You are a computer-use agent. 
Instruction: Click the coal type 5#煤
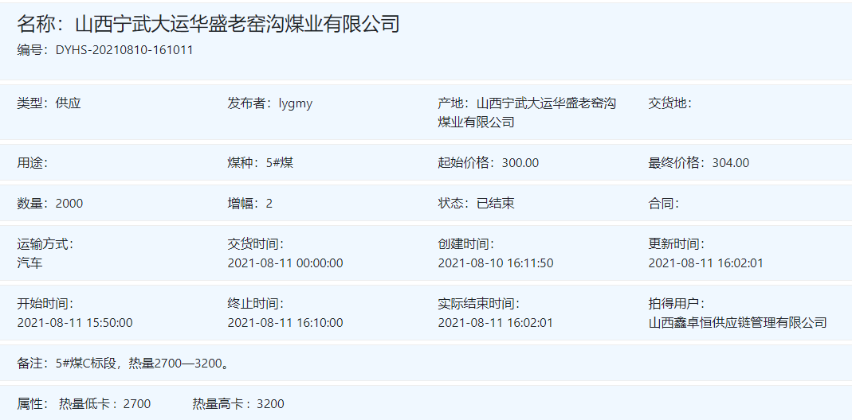[x=281, y=163]
